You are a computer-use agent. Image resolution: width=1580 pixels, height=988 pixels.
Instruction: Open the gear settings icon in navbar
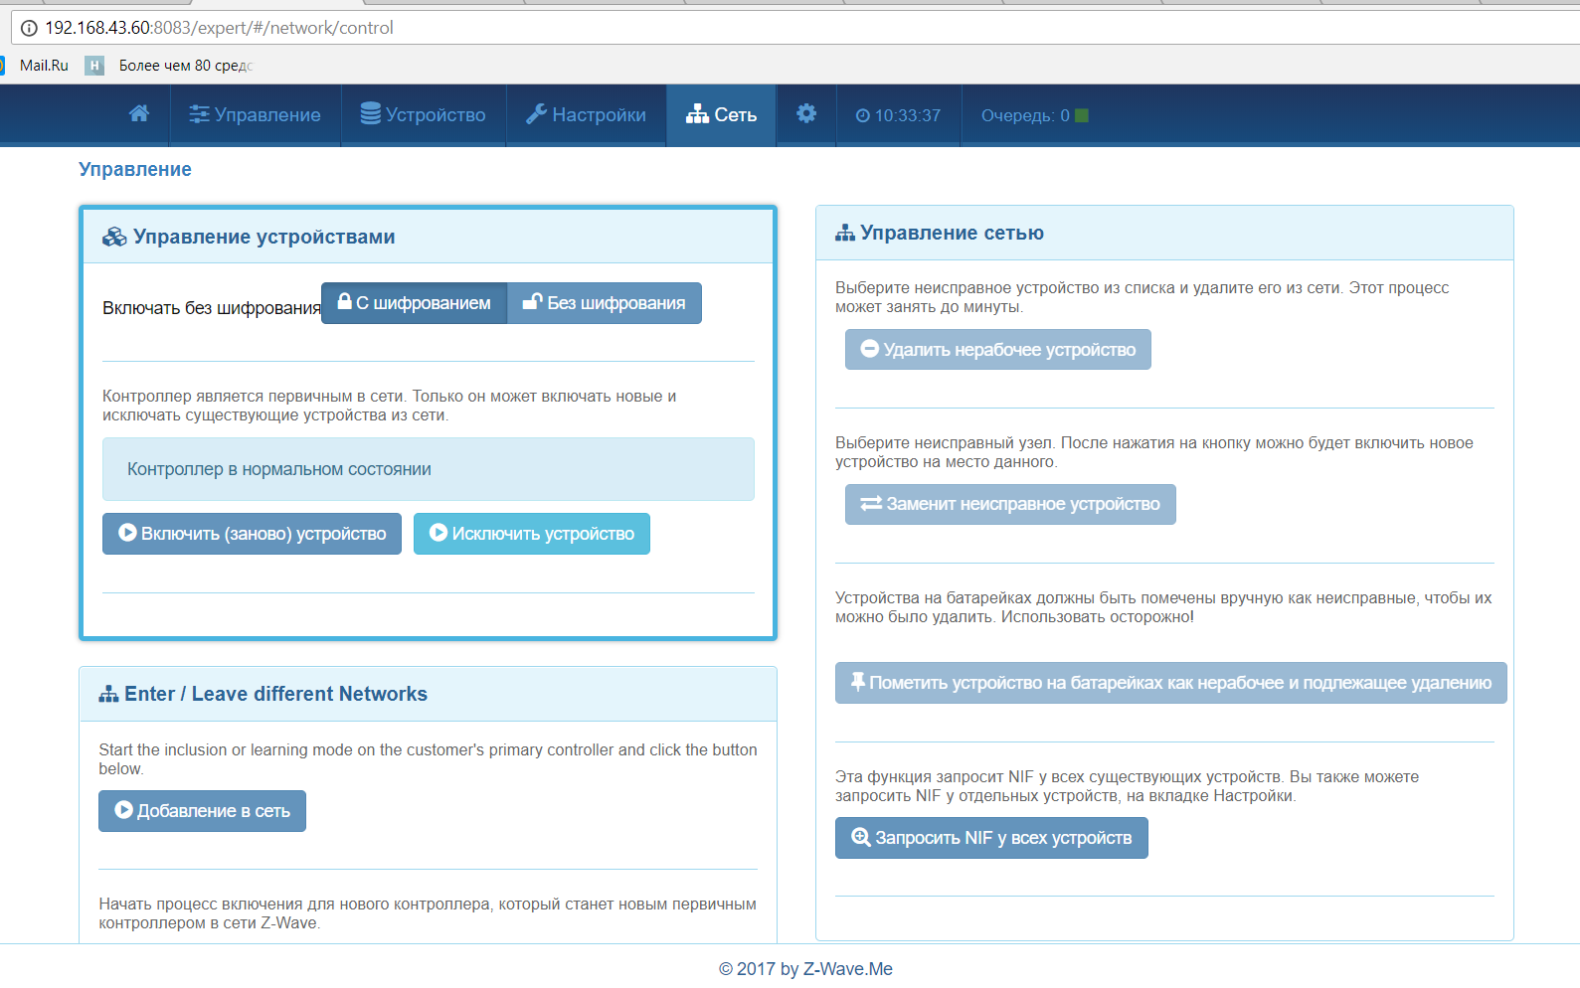pyautogui.click(x=806, y=114)
